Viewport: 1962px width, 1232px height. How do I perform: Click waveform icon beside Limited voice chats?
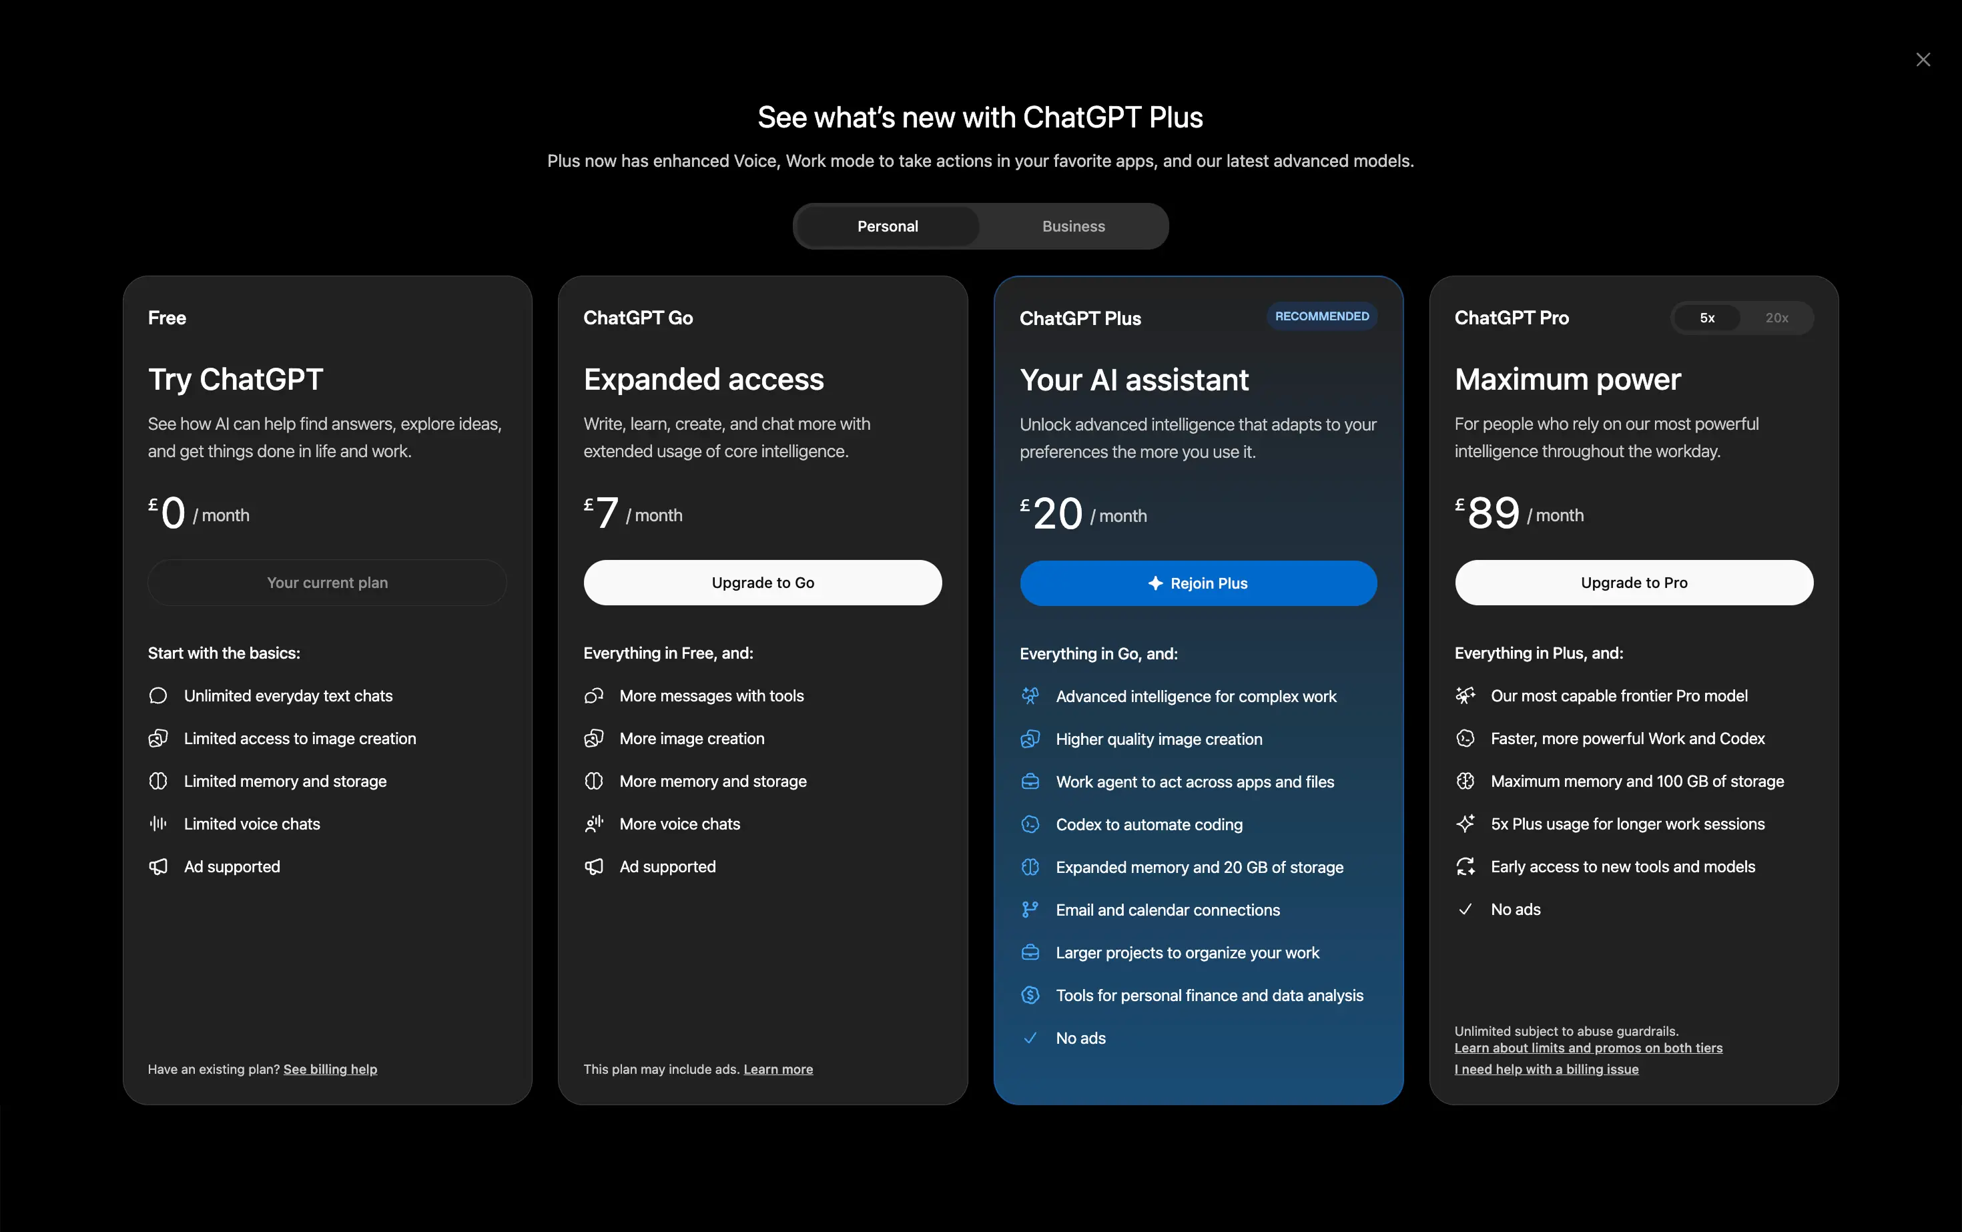(x=158, y=824)
